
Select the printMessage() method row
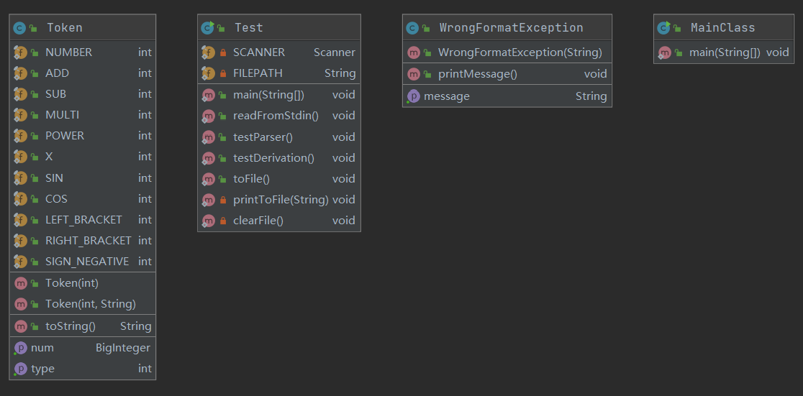point(478,74)
